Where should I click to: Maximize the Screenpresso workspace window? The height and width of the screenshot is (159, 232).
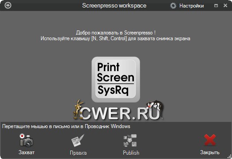point(216,6)
